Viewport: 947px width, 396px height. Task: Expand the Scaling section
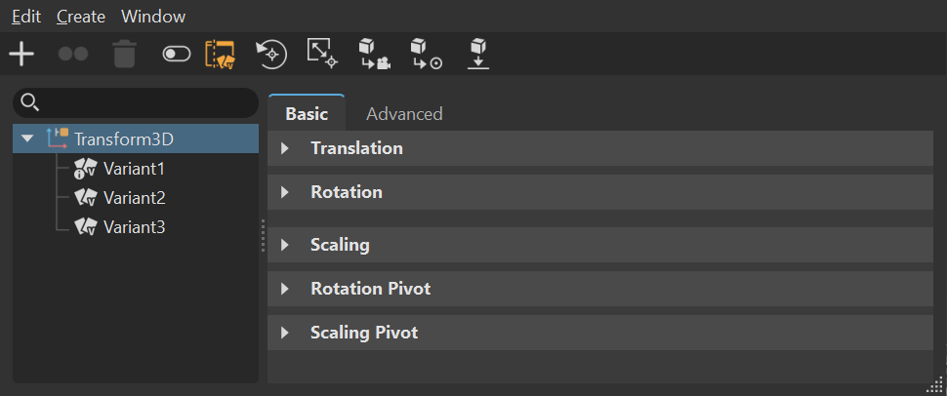tap(285, 245)
